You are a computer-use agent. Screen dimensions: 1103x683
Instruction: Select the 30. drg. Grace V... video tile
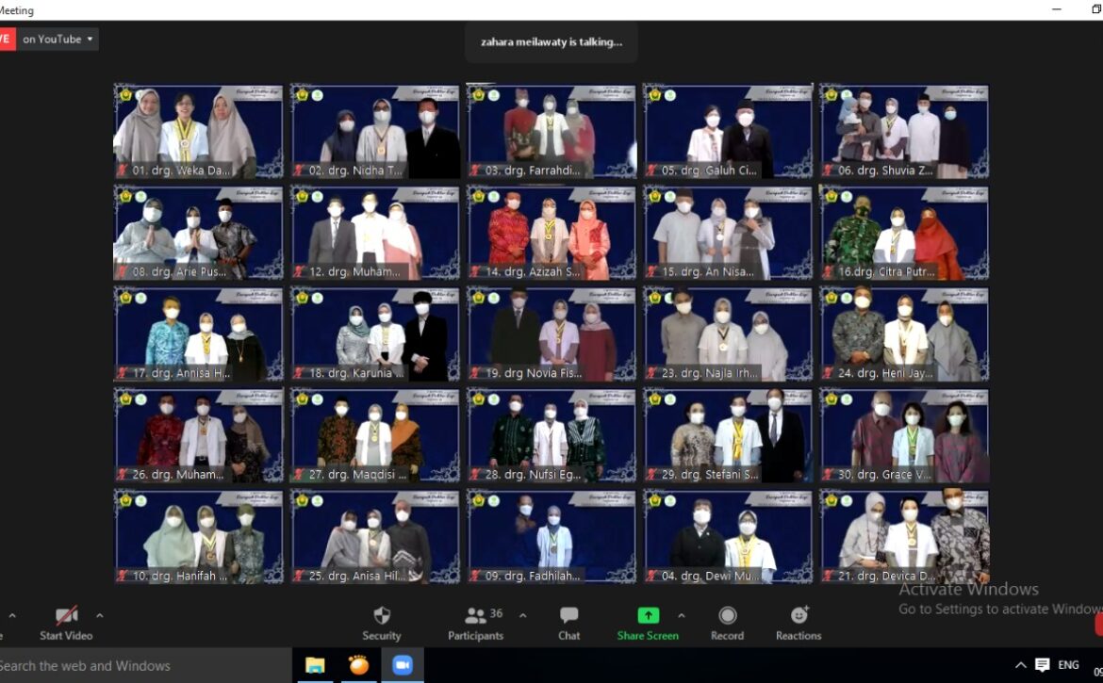pos(905,435)
